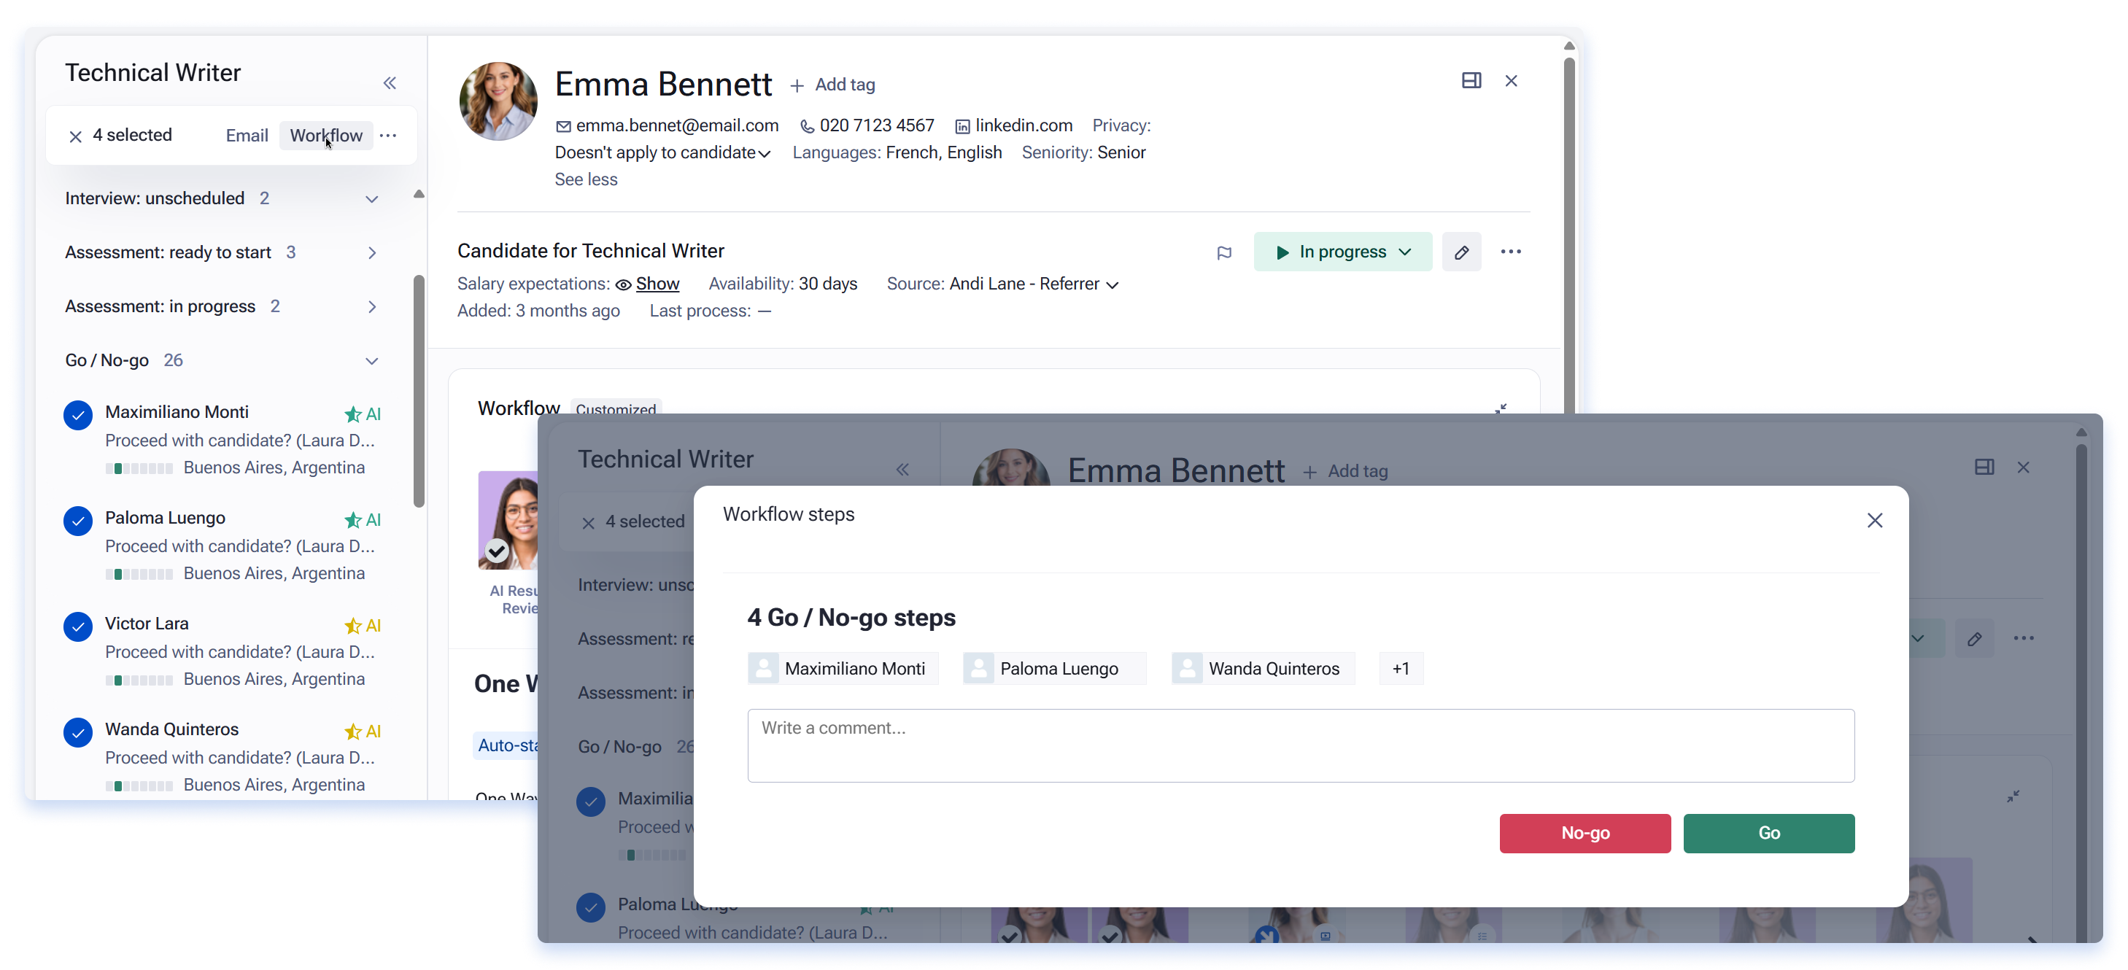Open the Source Andi Lane - Referrer dropdown
2128x970 pixels.
(1034, 284)
